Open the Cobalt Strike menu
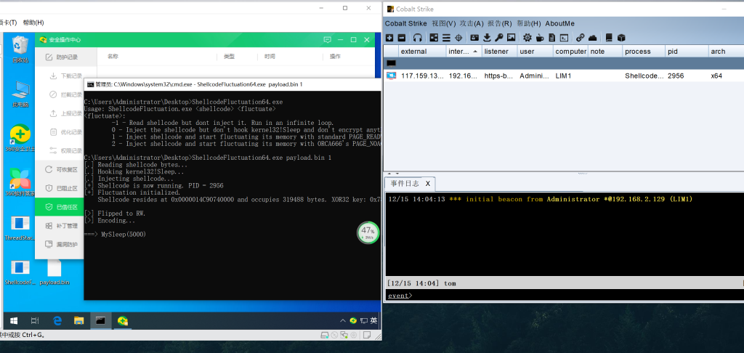Viewport: 744px width, 353px height. pos(405,23)
